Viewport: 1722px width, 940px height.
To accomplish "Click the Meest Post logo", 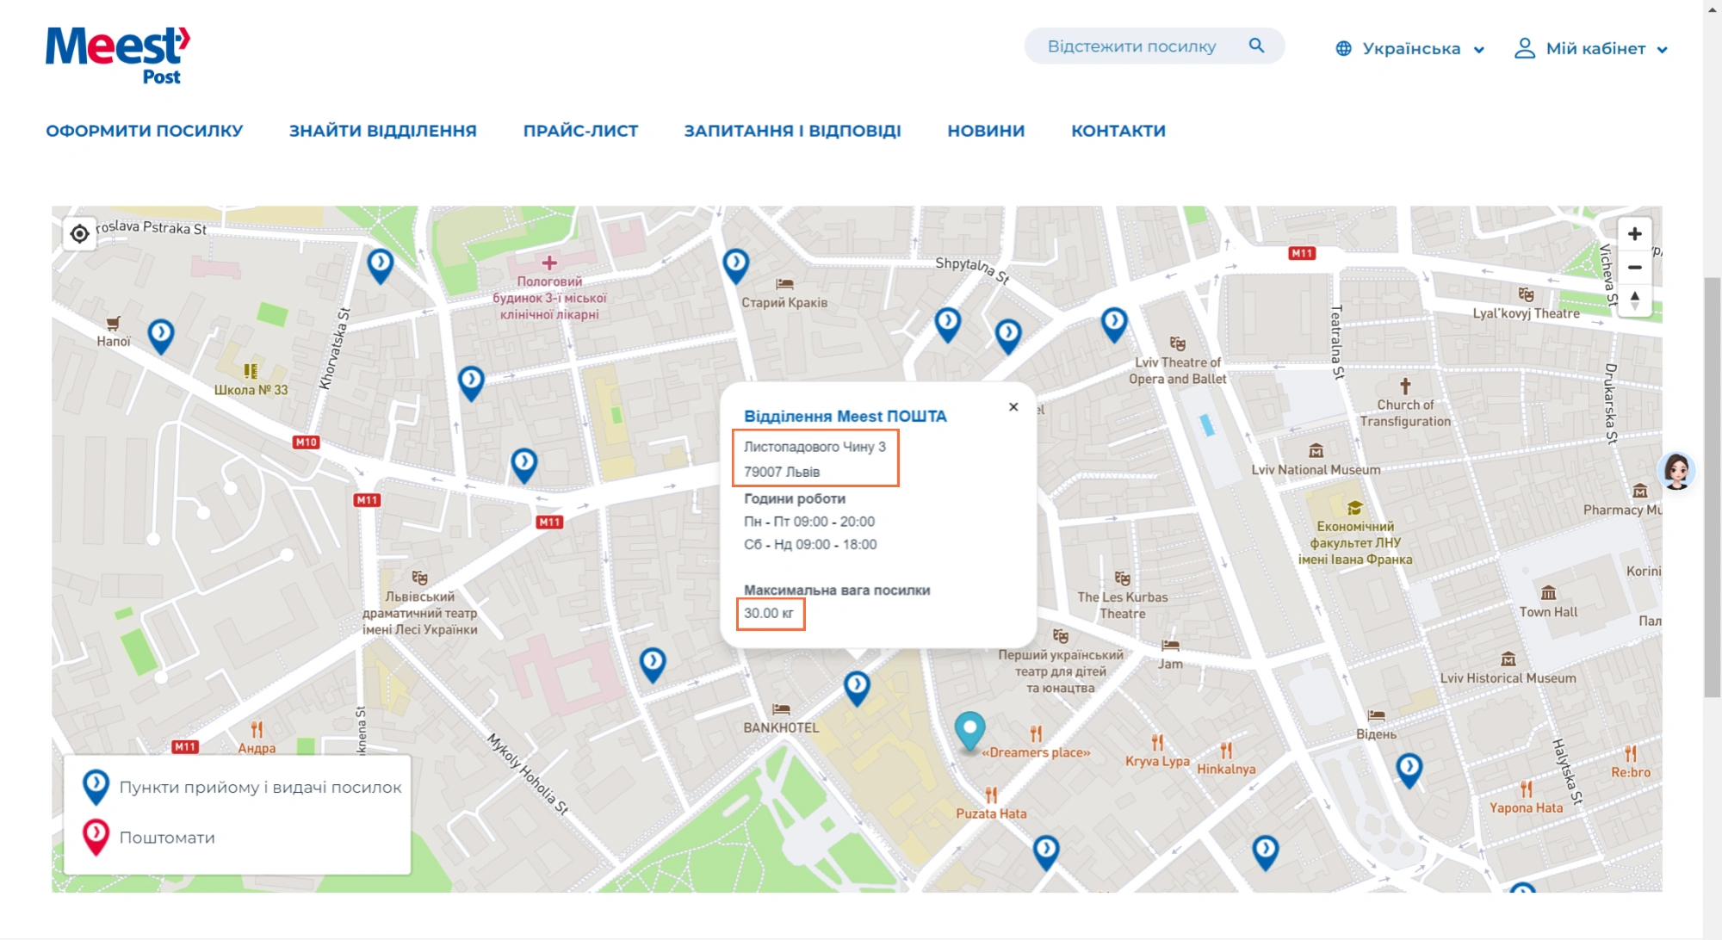I will [x=118, y=55].
